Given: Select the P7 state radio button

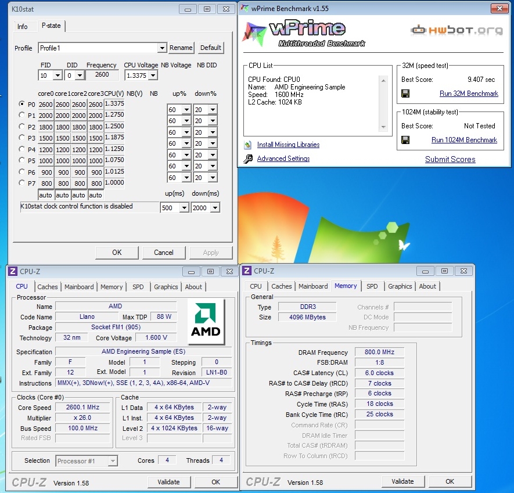Looking at the screenshot, I should (x=21, y=183).
